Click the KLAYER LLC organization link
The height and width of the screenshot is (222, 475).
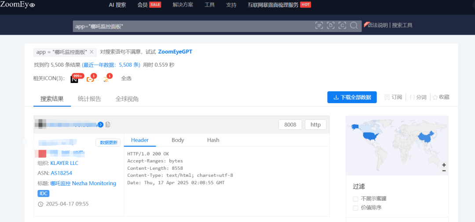pos(64,163)
